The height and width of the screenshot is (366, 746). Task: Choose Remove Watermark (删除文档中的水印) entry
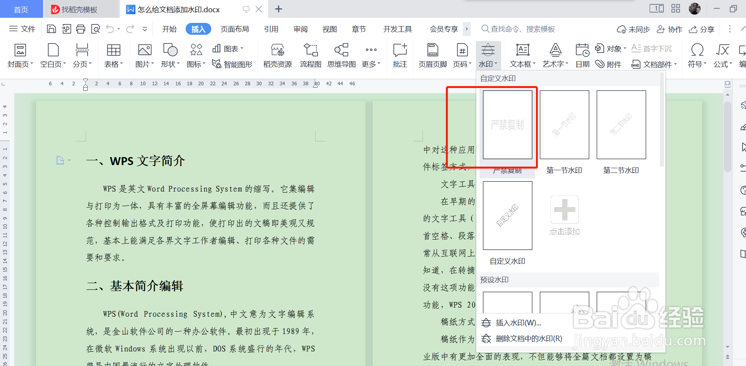point(522,338)
